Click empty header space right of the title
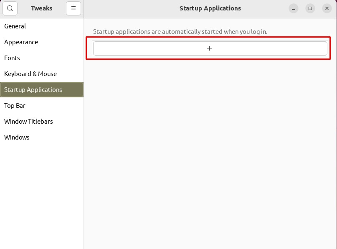This screenshot has width=337, height=249. click(264, 8)
